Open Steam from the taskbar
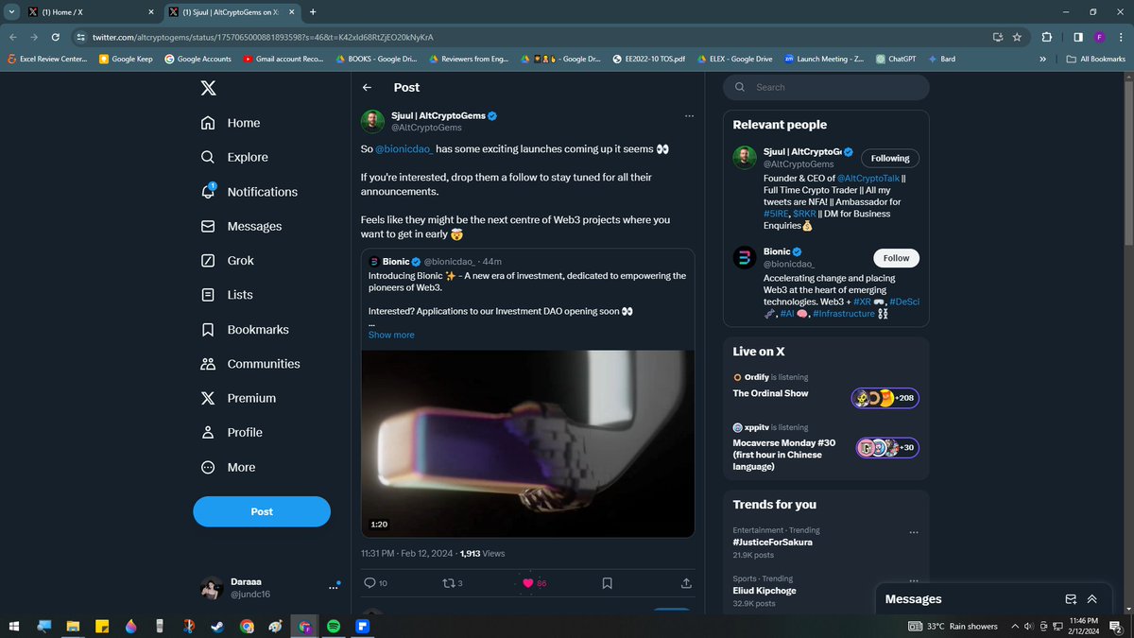This screenshot has width=1134, height=638. point(217,626)
